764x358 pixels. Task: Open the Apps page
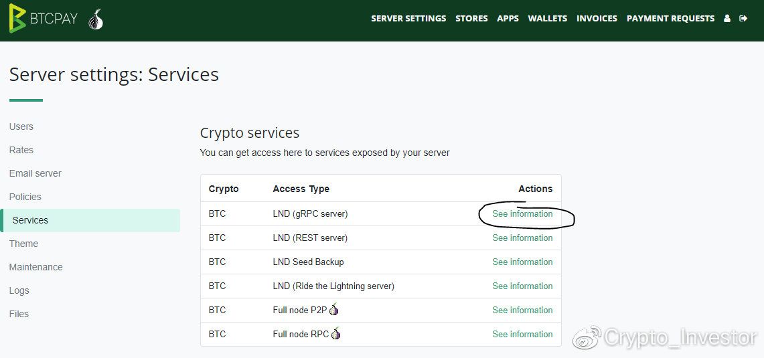[508, 19]
